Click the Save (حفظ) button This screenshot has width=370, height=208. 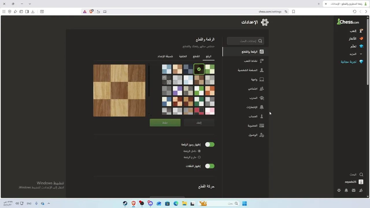165,123
